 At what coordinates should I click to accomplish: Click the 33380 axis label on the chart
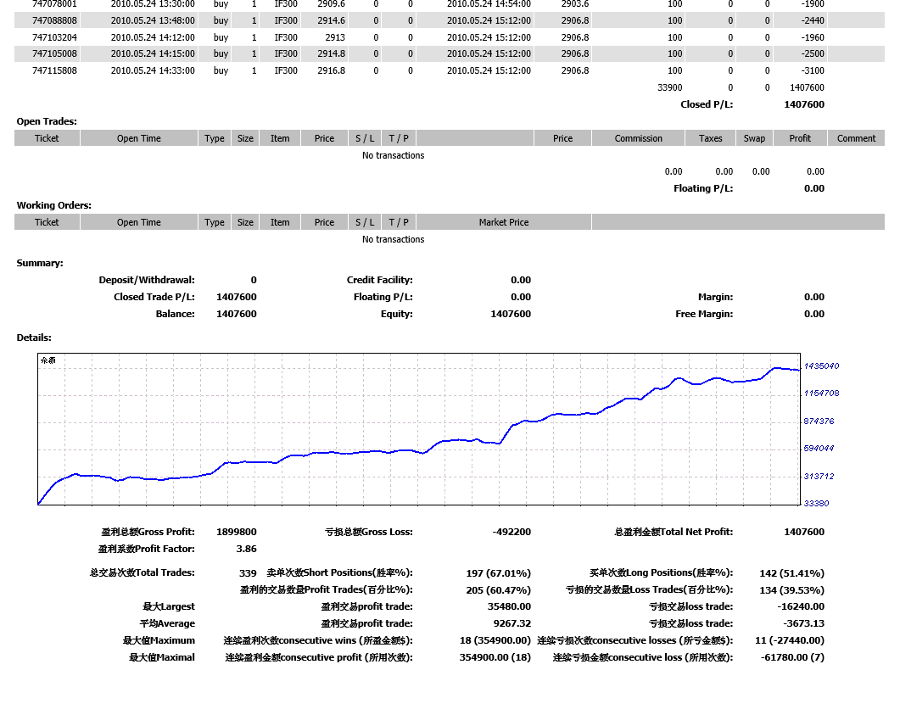[818, 503]
